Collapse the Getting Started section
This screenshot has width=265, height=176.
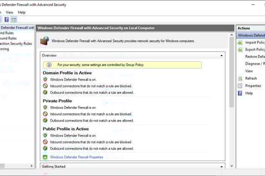221,166
